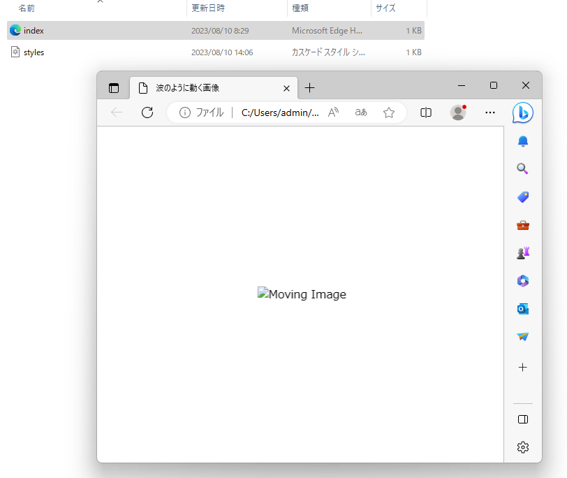Open the Games chess piece icon

(522, 253)
